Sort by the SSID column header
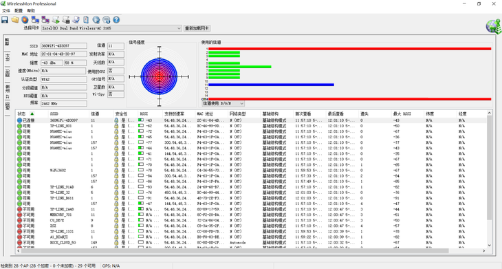This screenshot has height=269, width=502. [x=69, y=114]
